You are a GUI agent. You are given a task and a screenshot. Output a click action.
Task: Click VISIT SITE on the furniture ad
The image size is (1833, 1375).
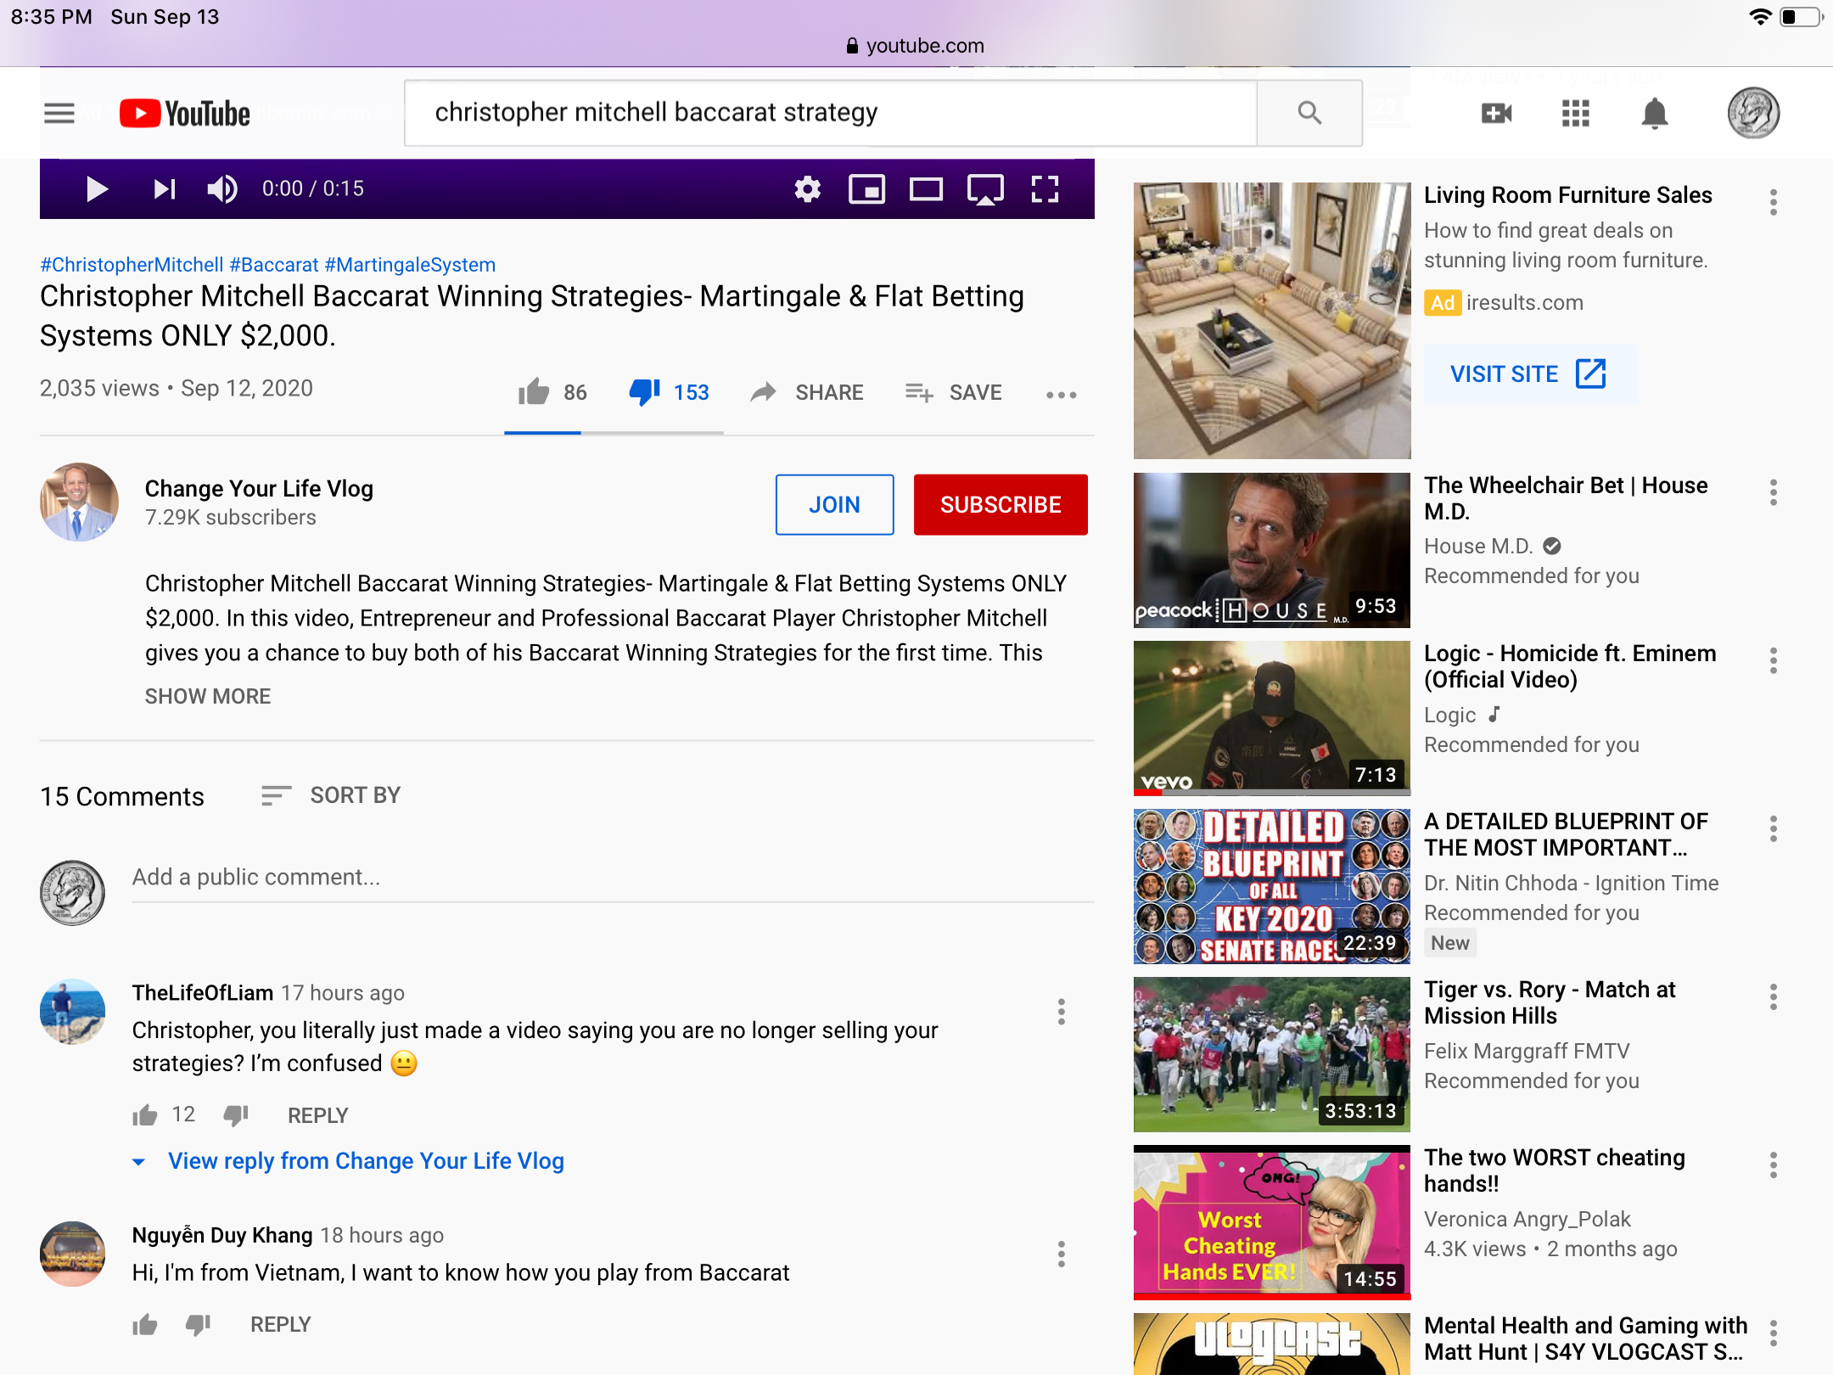pyautogui.click(x=1529, y=373)
